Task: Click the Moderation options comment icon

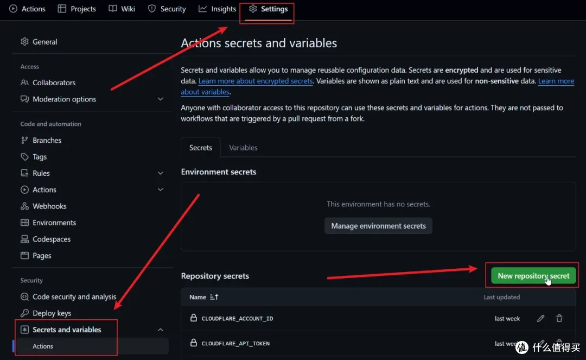Action: point(24,99)
